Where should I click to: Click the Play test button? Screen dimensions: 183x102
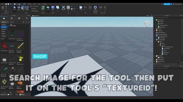point(81,8)
